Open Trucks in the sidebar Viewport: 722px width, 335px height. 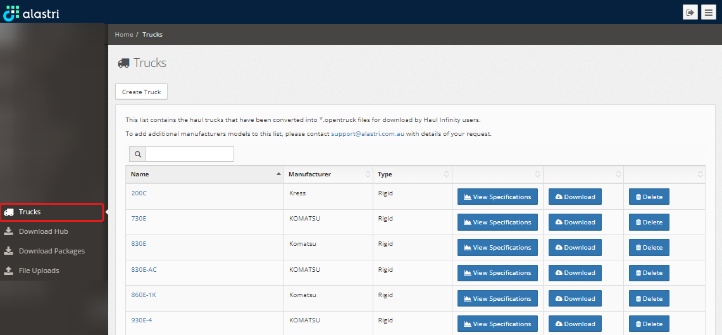30,212
